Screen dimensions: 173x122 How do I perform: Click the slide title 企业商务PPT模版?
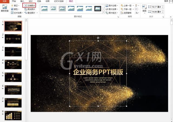point(98,72)
